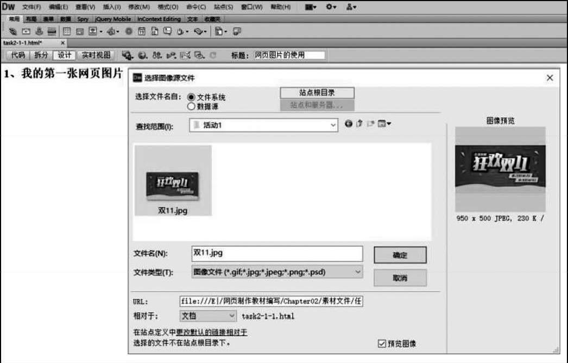Click the Tag Chooser icon
The height and width of the screenshot is (363, 568).
[x=237, y=31]
